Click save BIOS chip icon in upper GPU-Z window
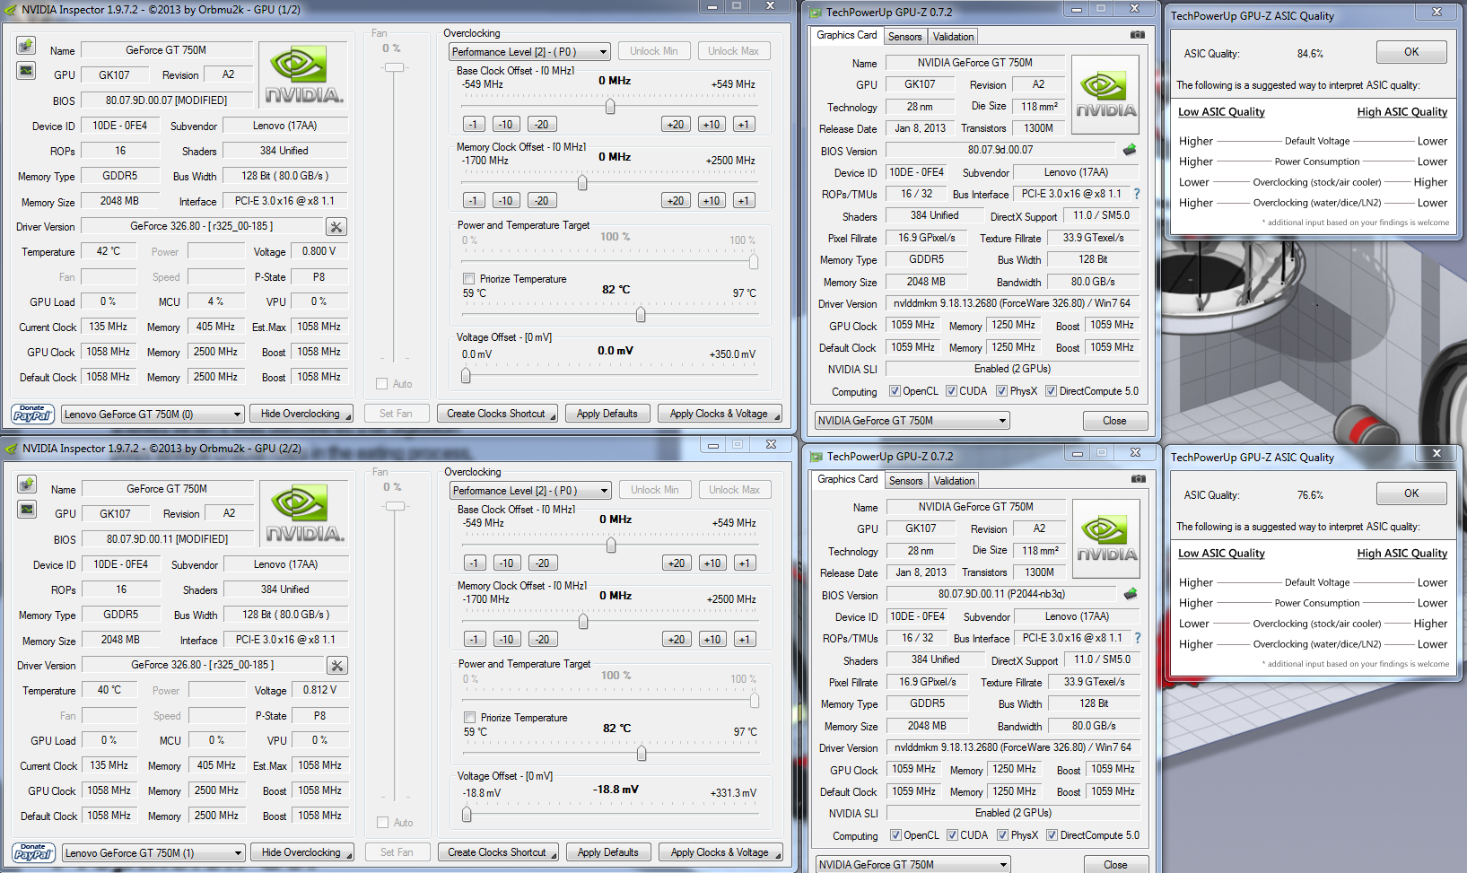Image resolution: width=1467 pixels, height=873 pixels. click(x=1130, y=150)
